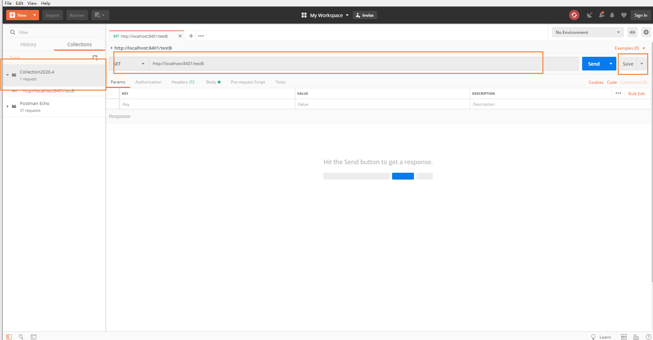Open the Interceptor satellite icon

590,15
